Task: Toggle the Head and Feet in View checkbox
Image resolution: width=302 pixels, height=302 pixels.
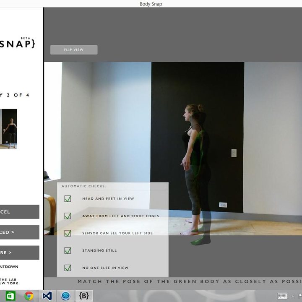Action: coord(68,198)
